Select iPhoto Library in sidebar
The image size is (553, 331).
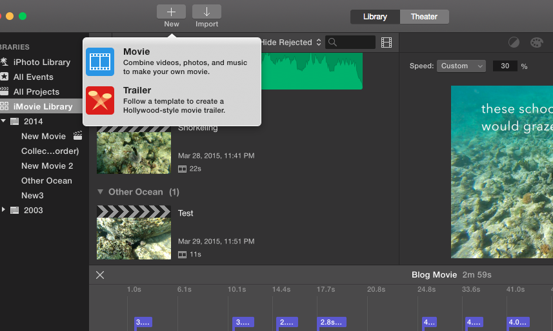coord(41,62)
